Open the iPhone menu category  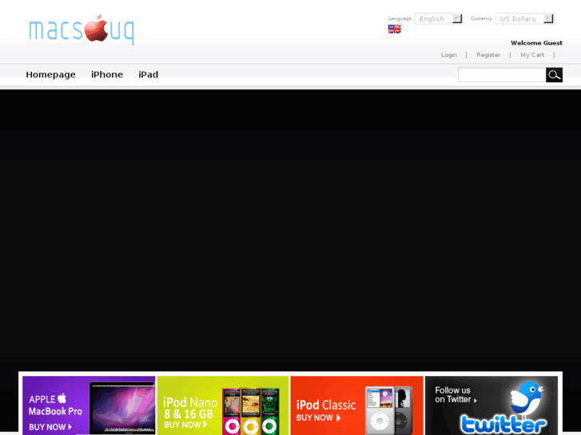point(107,75)
